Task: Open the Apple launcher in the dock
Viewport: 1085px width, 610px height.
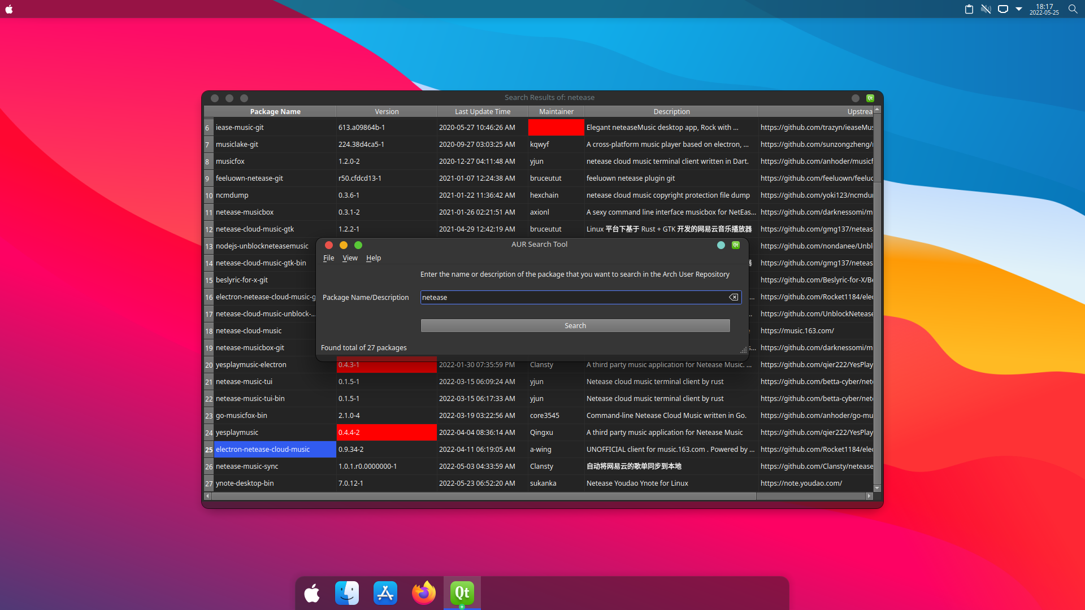Action: tap(312, 593)
